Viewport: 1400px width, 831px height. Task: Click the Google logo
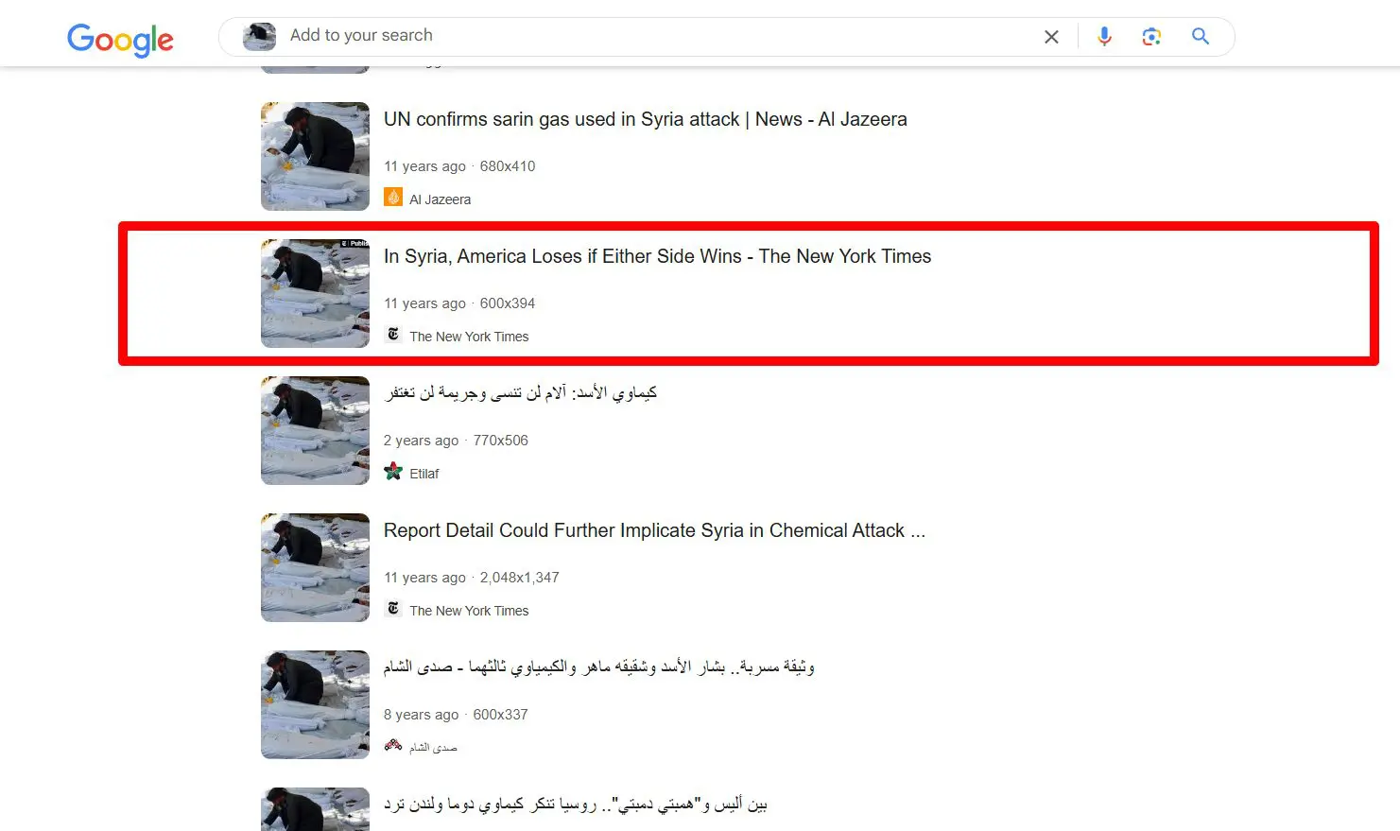[x=120, y=39]
